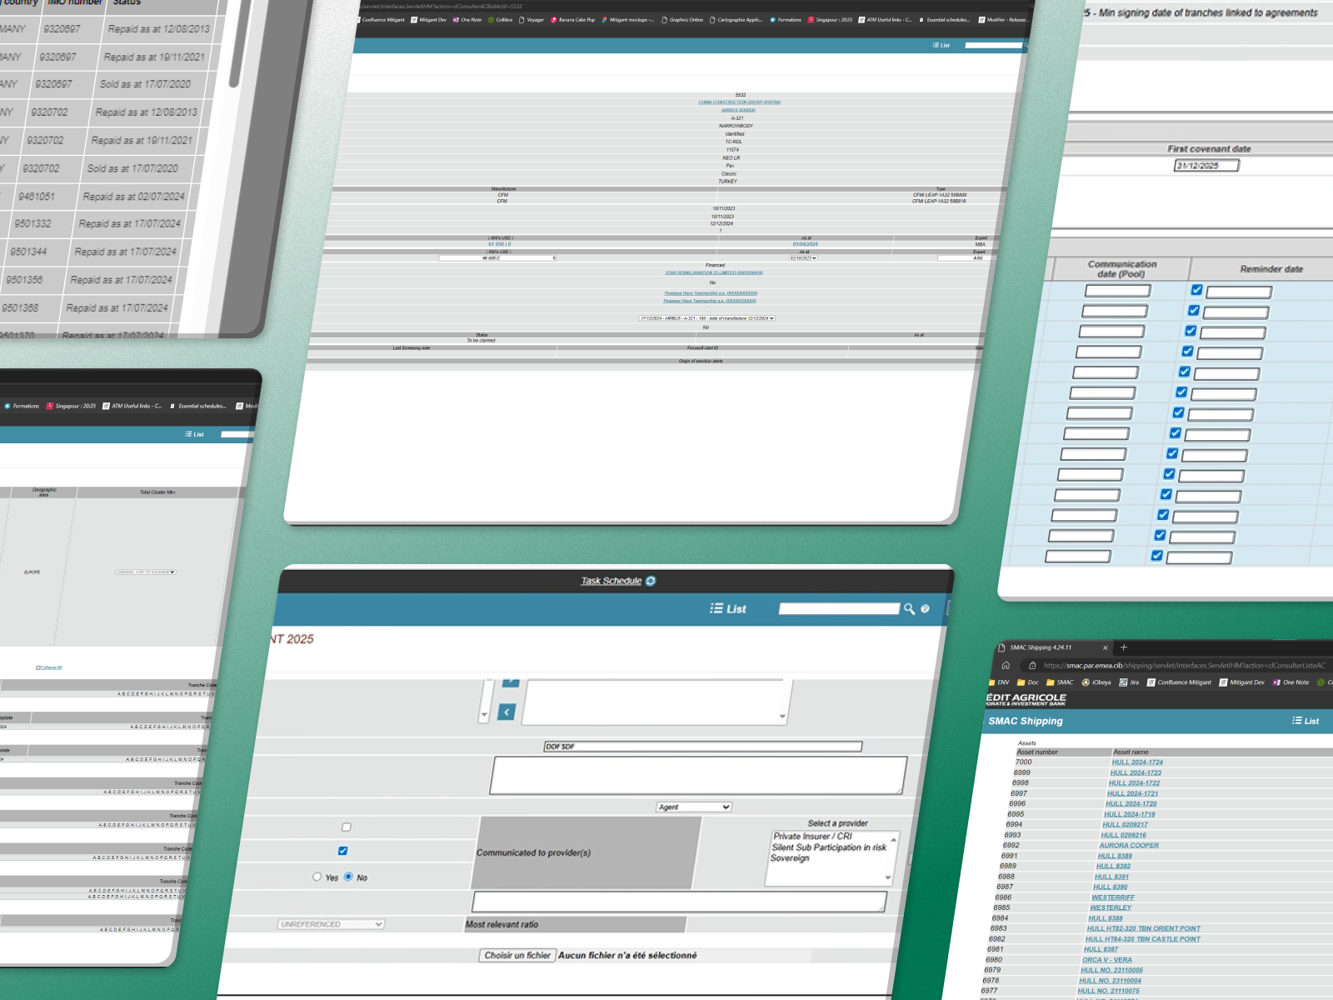Open the Banana Cake Pop bookmark
The width and height of the screenshot is (1333, 1000).
573,20
